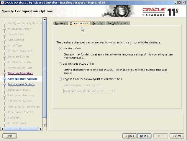Choose Use Unicode (AL32UTF8) option
187x141 pixels.
pyautogui.click(x=60, y=64)
